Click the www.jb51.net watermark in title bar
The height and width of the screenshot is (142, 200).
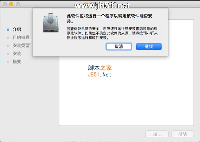click(x=102, y=6)
